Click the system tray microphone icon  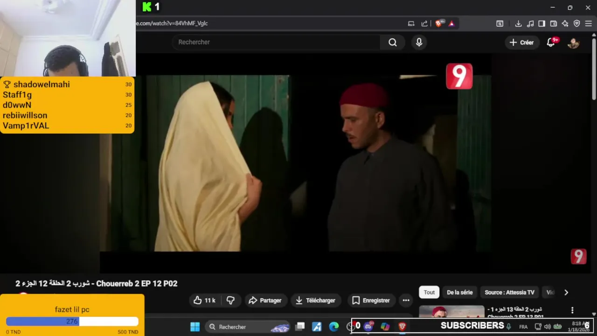click(x=509, y=327)
